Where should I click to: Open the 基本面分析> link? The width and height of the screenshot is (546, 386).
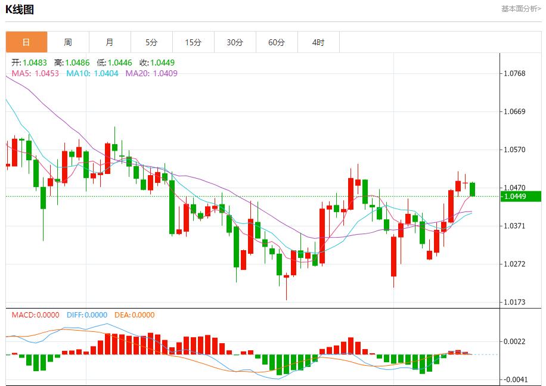521,9
